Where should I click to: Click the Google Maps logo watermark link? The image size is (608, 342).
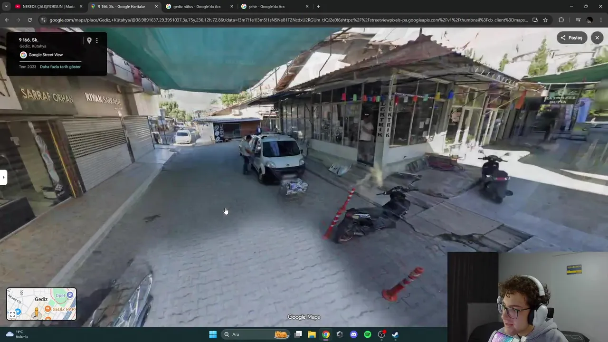304,317
